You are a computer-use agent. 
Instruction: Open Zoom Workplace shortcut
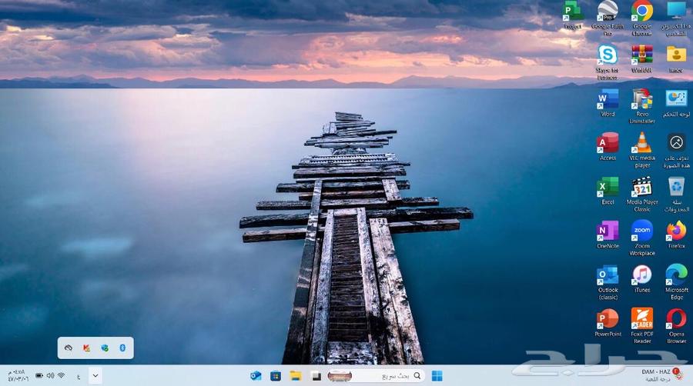coord(641,238)
